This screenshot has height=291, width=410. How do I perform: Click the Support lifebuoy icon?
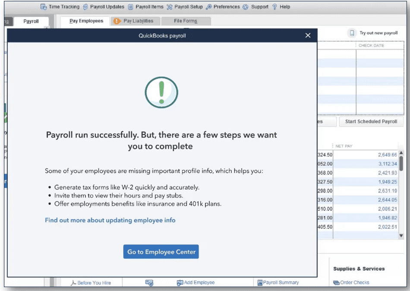click(245, 7)
